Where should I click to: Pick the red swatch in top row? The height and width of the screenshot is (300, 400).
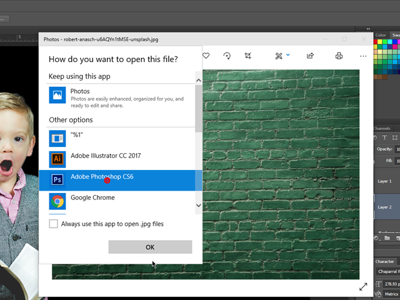[x=375, y=42]
